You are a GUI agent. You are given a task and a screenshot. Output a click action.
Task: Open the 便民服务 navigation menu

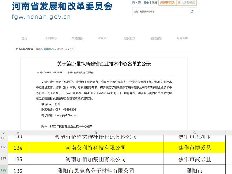[x=156, y=38]
